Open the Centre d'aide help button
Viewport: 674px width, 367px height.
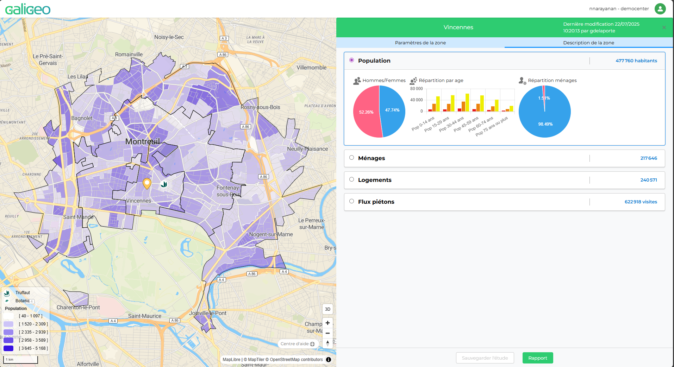tap(298, 344)
